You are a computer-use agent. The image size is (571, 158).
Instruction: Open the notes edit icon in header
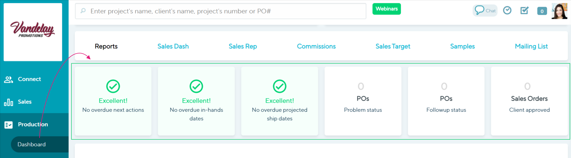[524, 11]
